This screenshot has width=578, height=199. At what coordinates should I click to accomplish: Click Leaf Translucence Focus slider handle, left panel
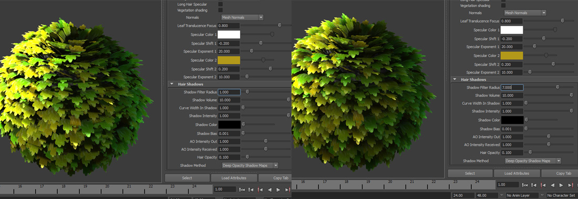point(280,25)
